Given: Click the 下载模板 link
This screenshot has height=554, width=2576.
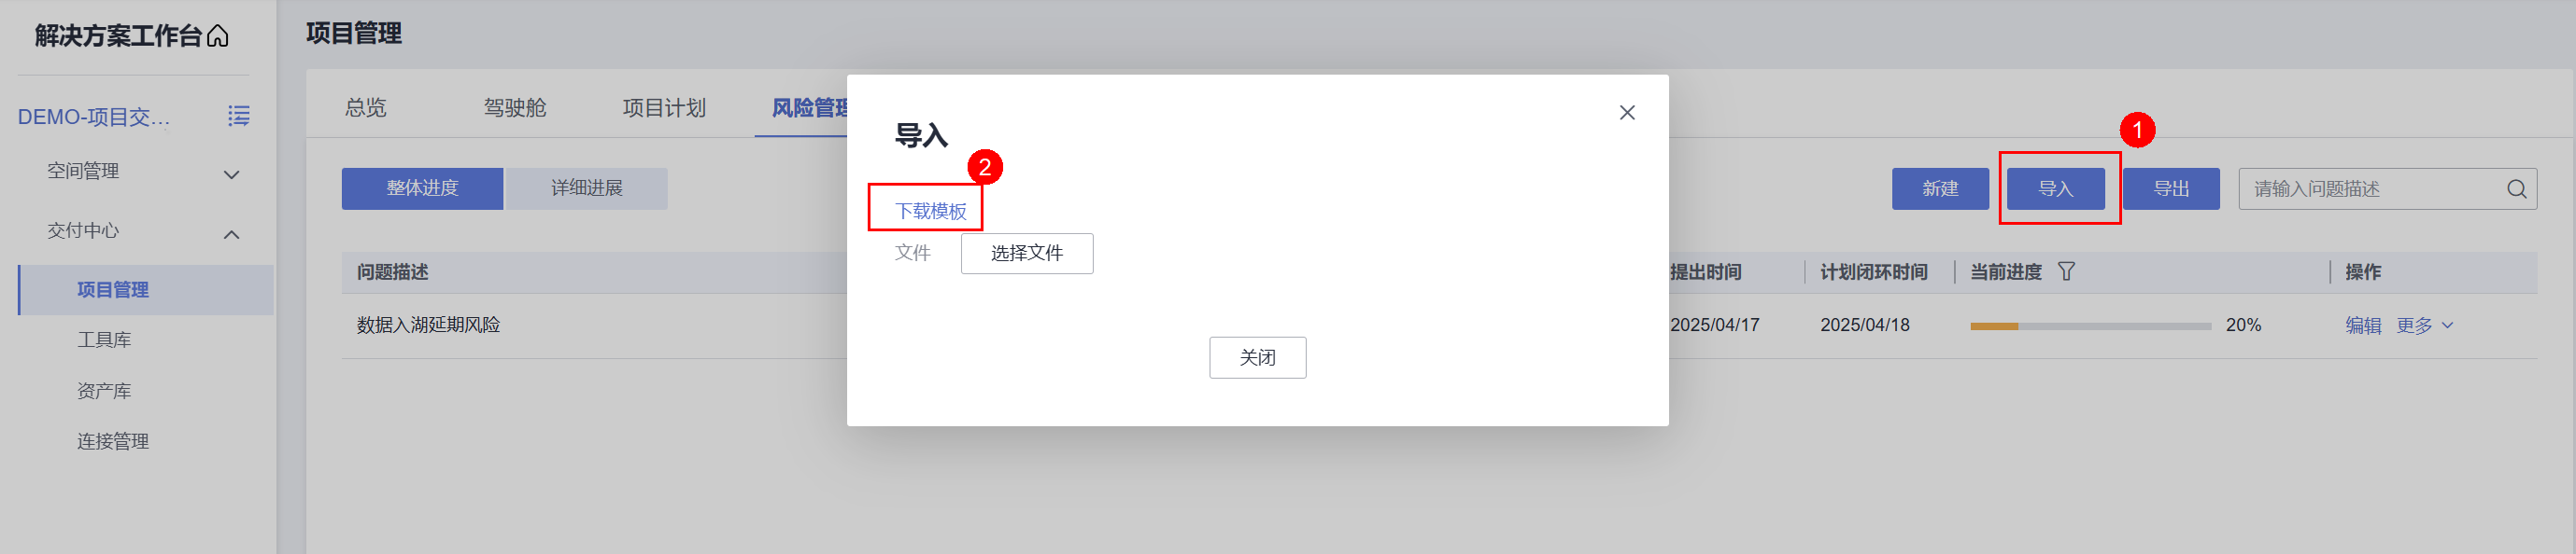Looking at the screenshot, I should click(930, 211).
